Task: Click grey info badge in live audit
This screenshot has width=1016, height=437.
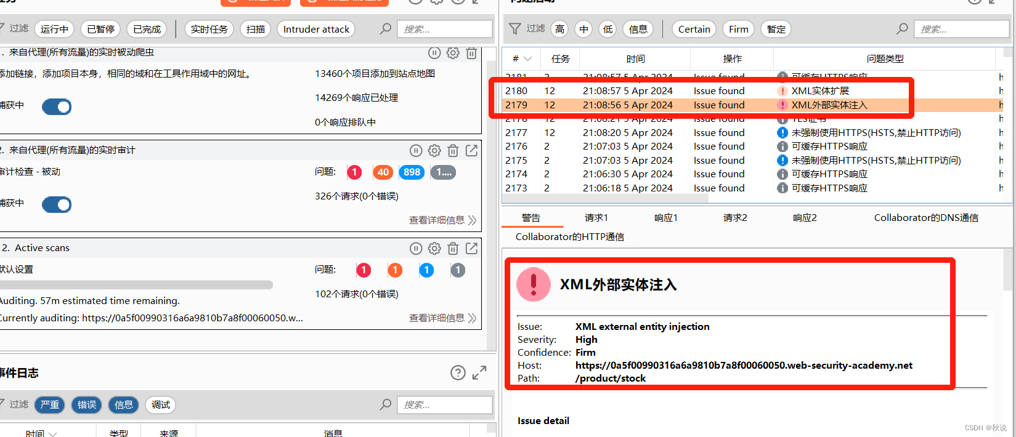Action: [x=444, y=172]
